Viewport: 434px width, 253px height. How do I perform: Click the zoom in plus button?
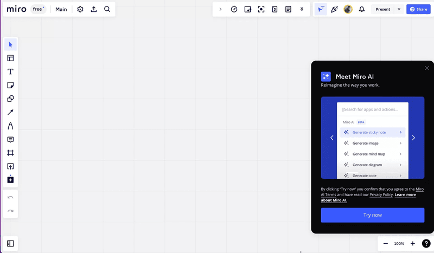click(413, 244)
